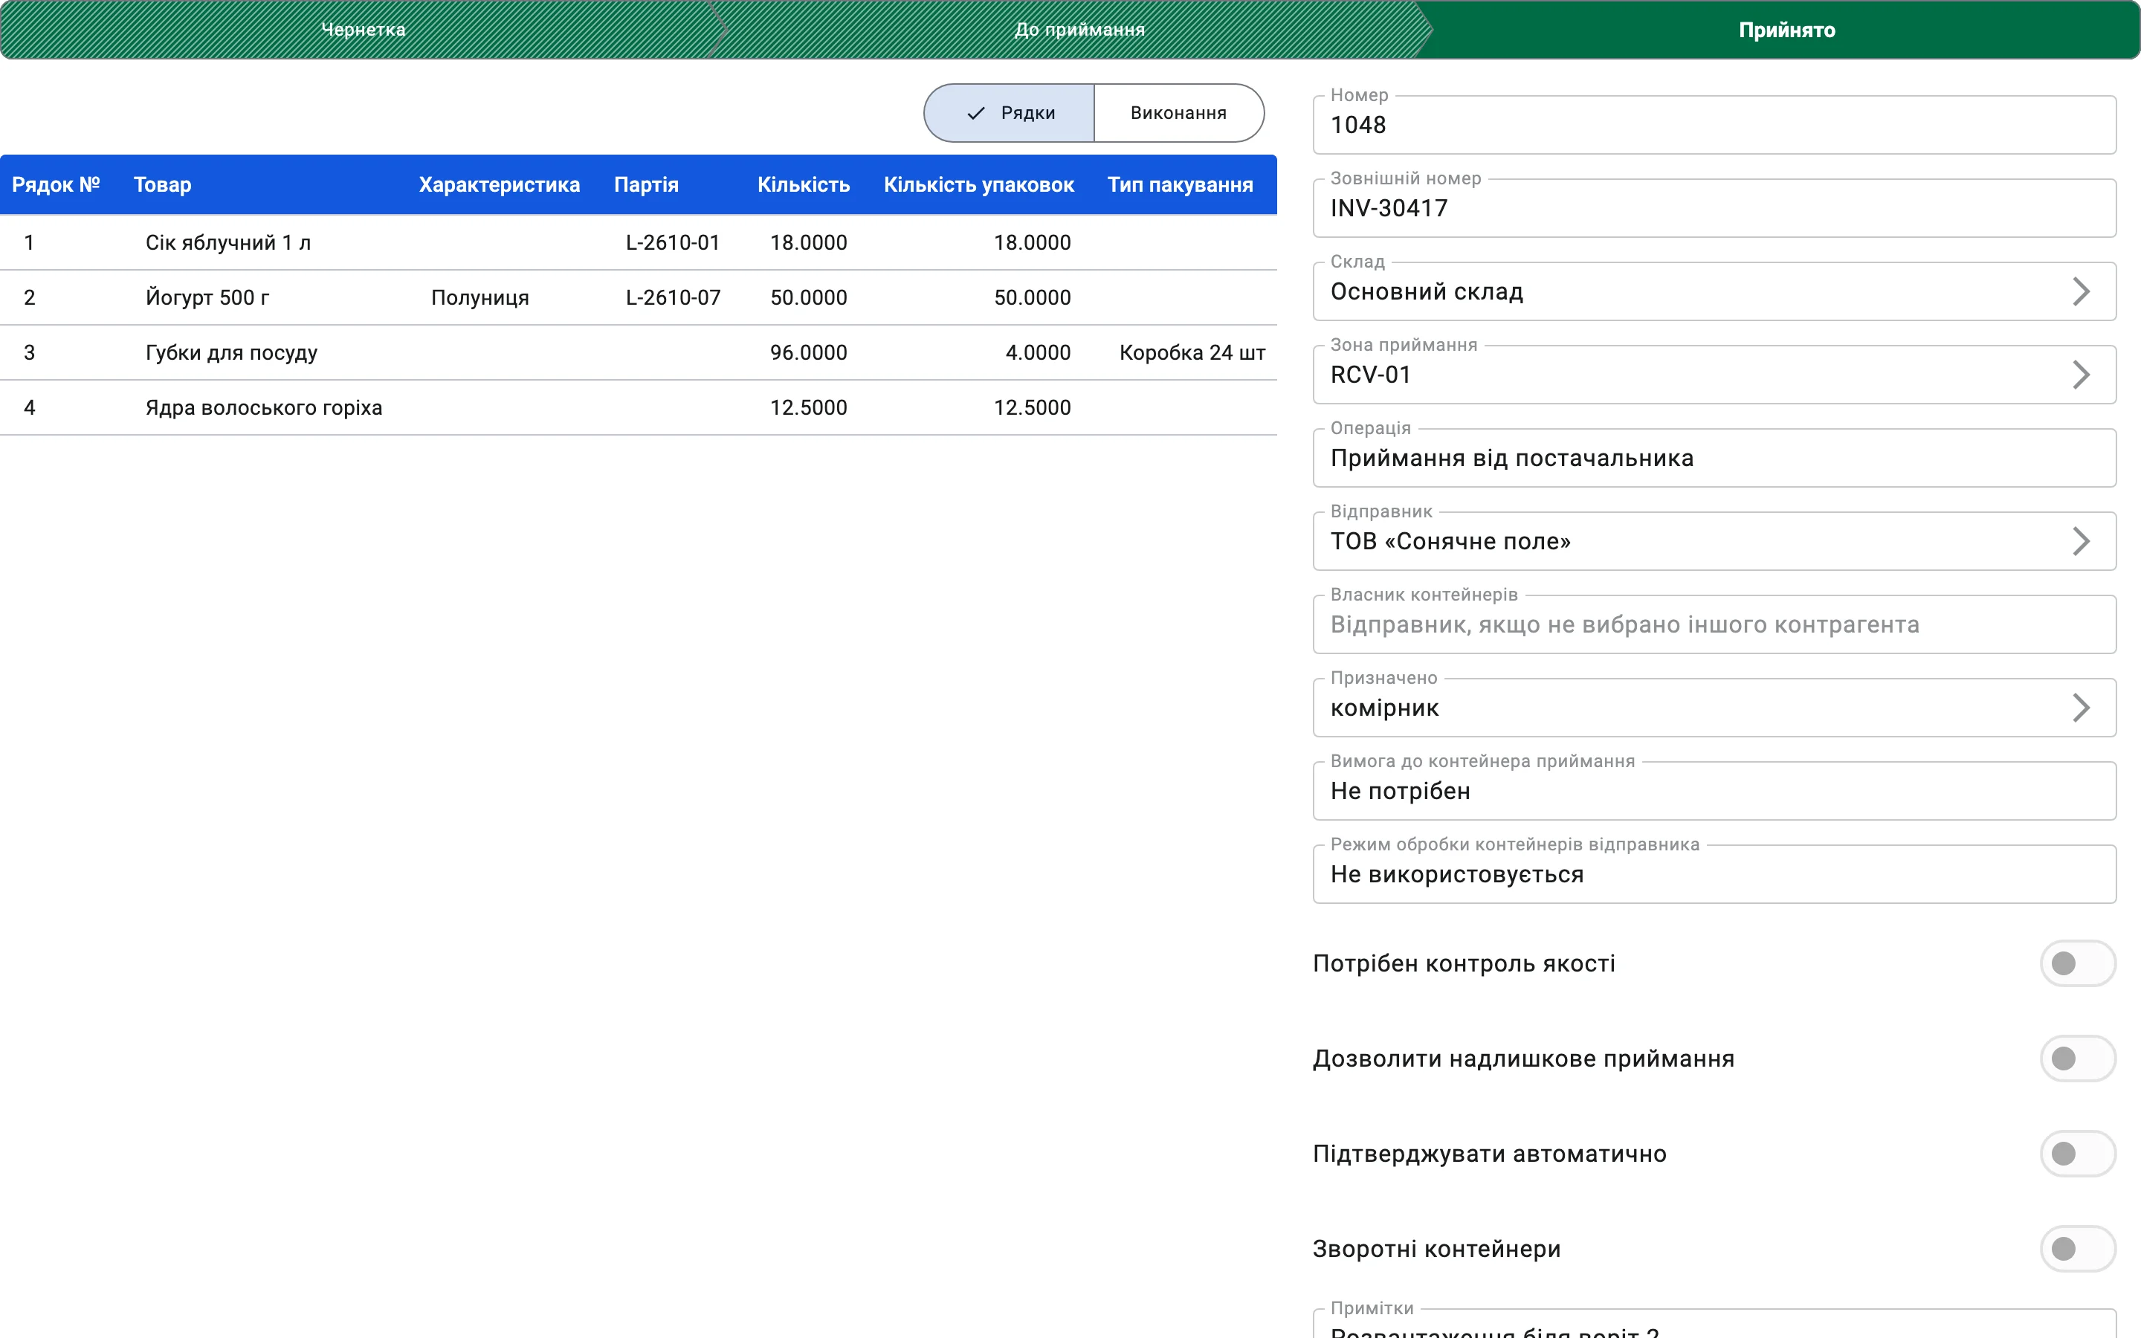Click the Кількість упаковок column header
This screenshot has height=1338, width=2141.
click(978, 185)
